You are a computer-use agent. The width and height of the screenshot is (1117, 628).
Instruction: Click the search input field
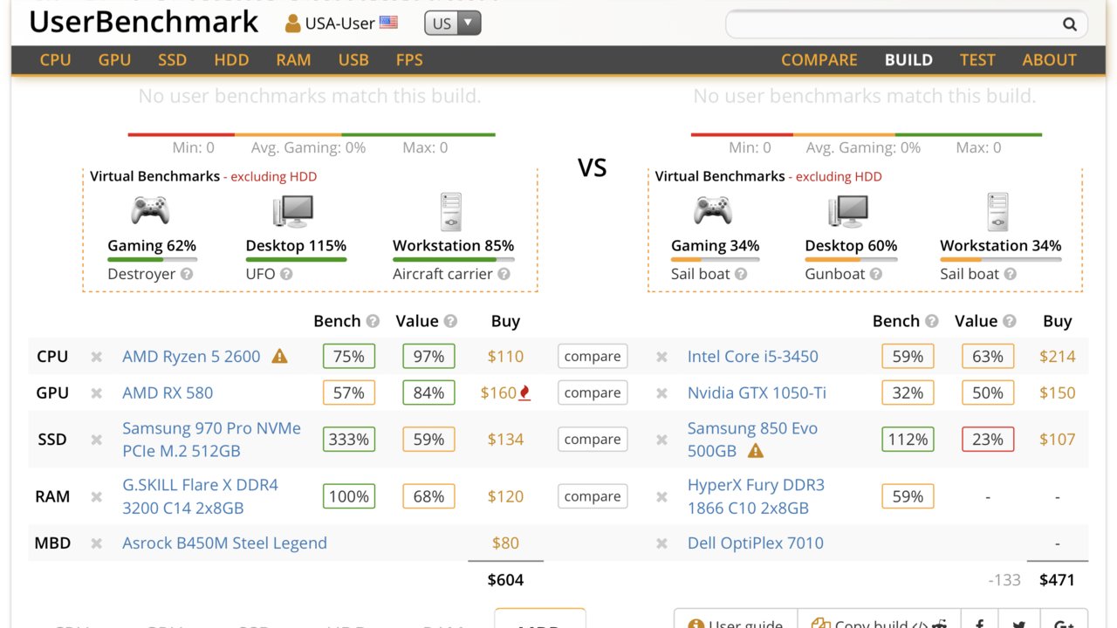tap(907, 24)
